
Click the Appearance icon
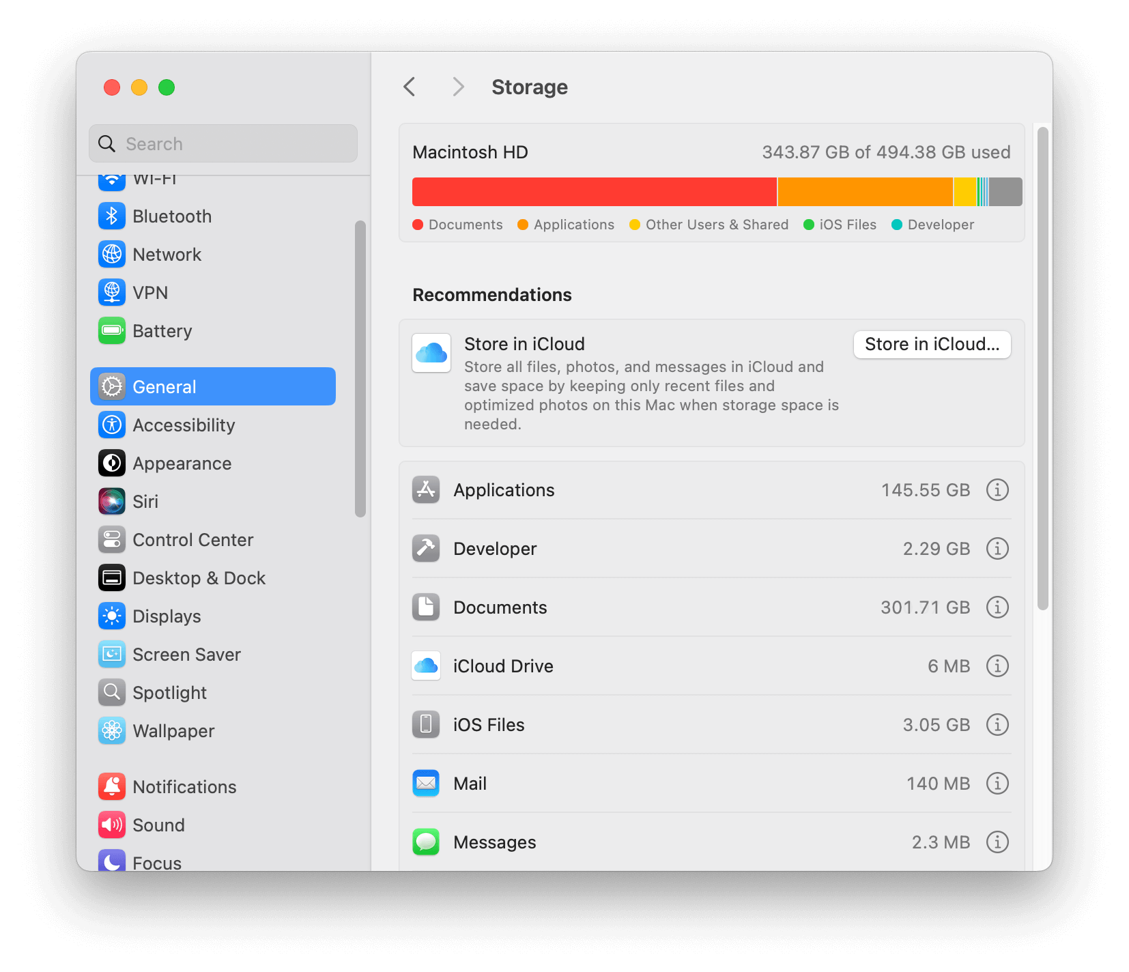coord(112,463)
